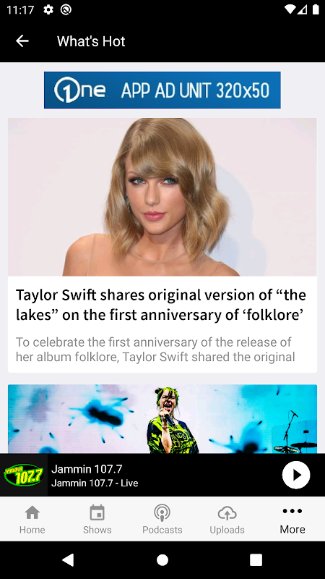Play the Jammin 107.7 live stream
This screenshot has width=325, height=579.
(296, 475)
